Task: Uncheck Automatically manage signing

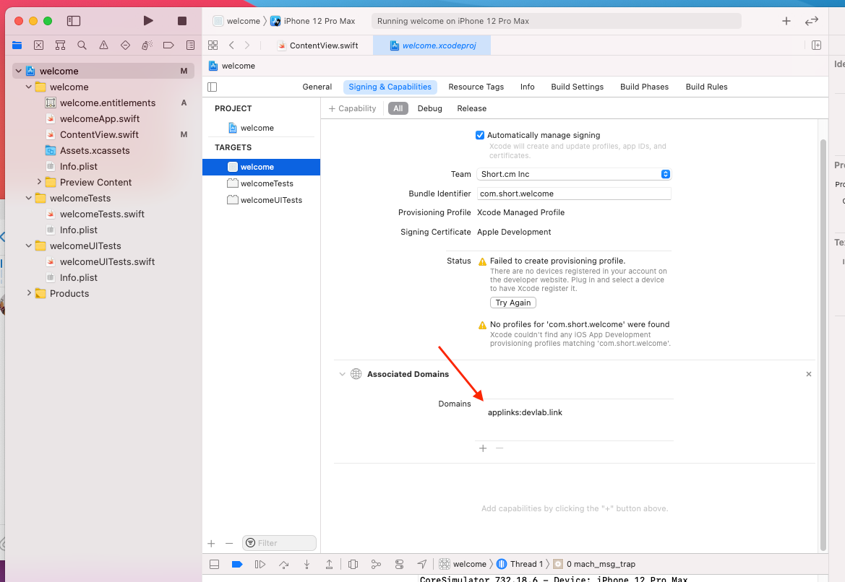Action: (x=480, y=135)
